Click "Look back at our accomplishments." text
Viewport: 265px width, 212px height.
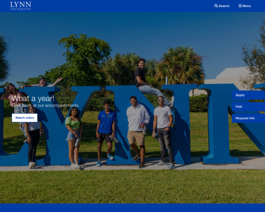(45, 106)
